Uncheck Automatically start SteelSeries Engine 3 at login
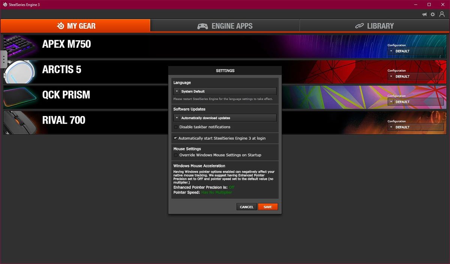 (175, 138)
